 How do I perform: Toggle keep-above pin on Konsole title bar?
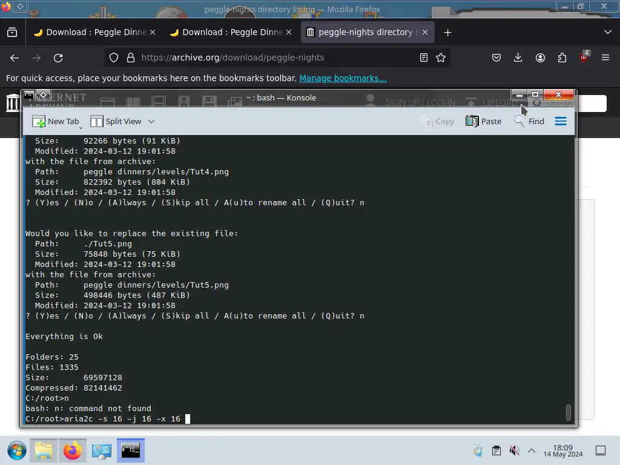[x=43, y=95]
